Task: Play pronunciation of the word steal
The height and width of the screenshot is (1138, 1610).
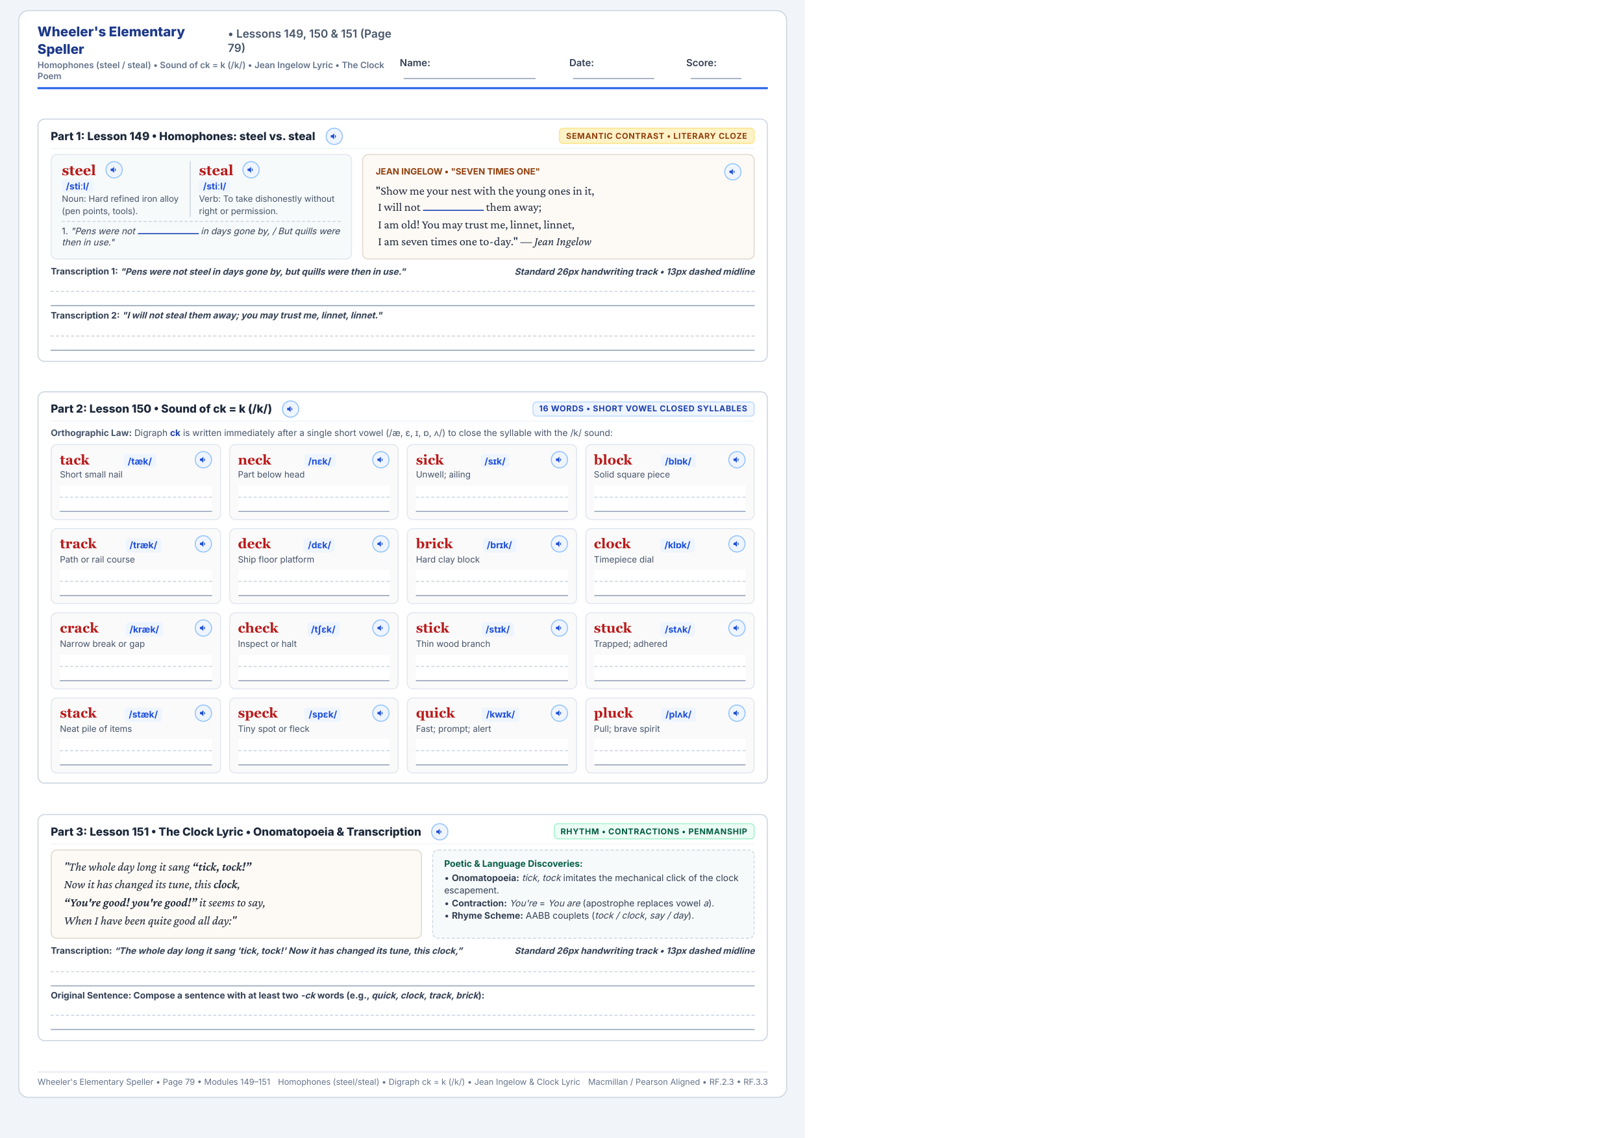Action: click(251, 170)
